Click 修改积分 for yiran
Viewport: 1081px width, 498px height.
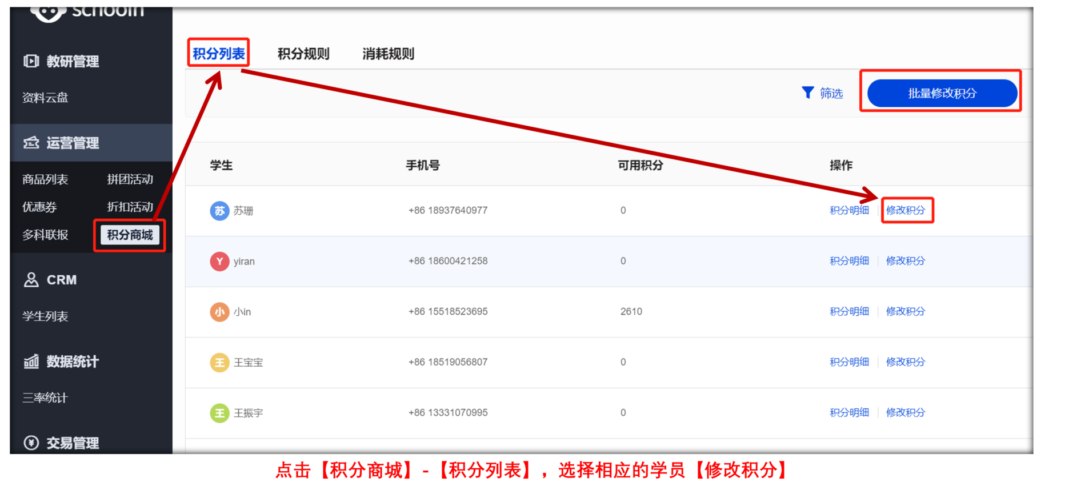(x=905, y=261)
